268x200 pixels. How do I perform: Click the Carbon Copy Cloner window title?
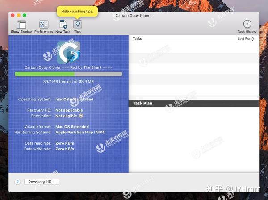coord(134,16)
